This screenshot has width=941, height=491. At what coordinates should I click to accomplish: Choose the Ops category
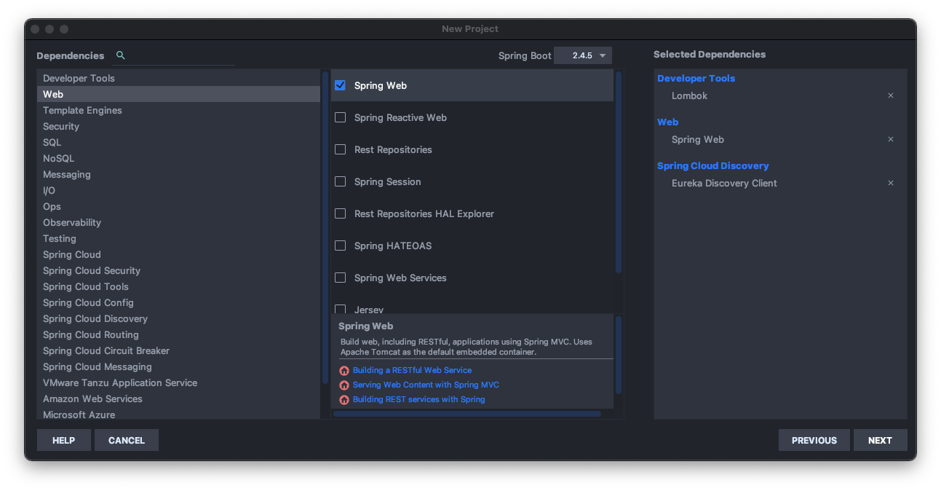pos(178,206)
